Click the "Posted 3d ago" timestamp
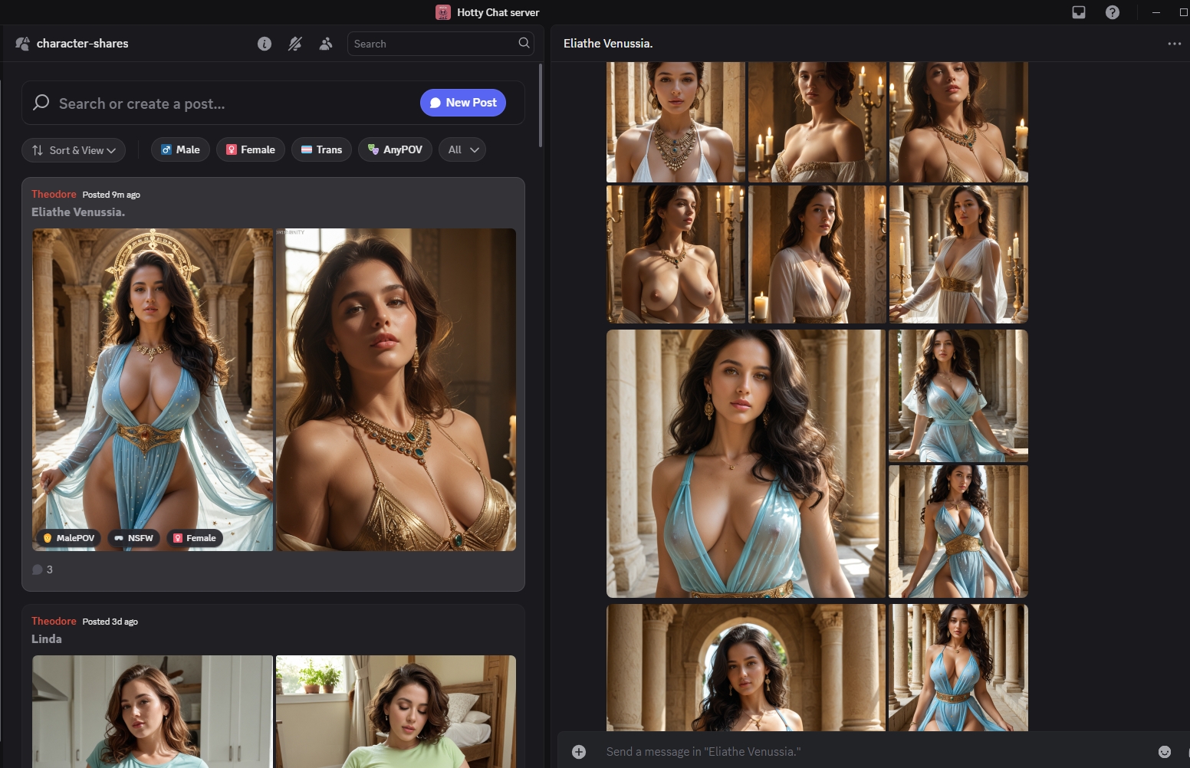The image size is (1190, 768). coord(110,622)
